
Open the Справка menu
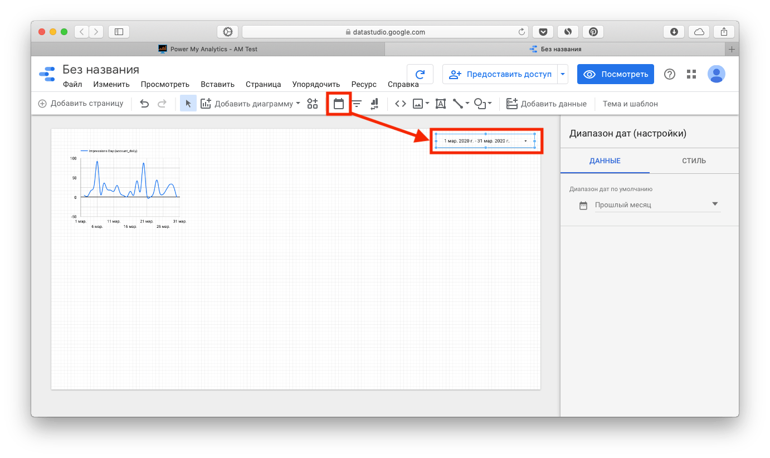coord(403,85)
